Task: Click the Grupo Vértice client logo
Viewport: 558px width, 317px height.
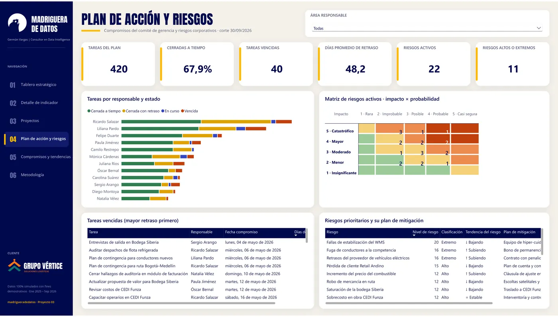Action: point(35,266)
